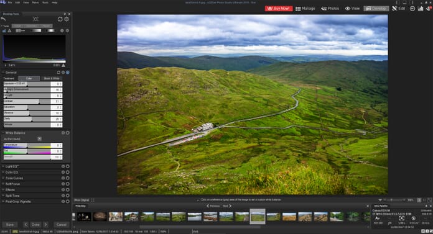The width and height of the screenshot is (433, 234).
Task: Open the Help menu
Action: (x=54, y=2)
